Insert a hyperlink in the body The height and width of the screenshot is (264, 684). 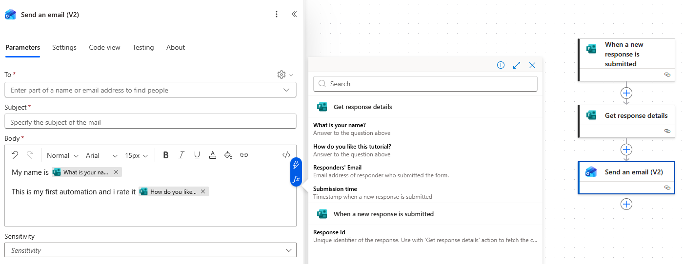[244, 155]
